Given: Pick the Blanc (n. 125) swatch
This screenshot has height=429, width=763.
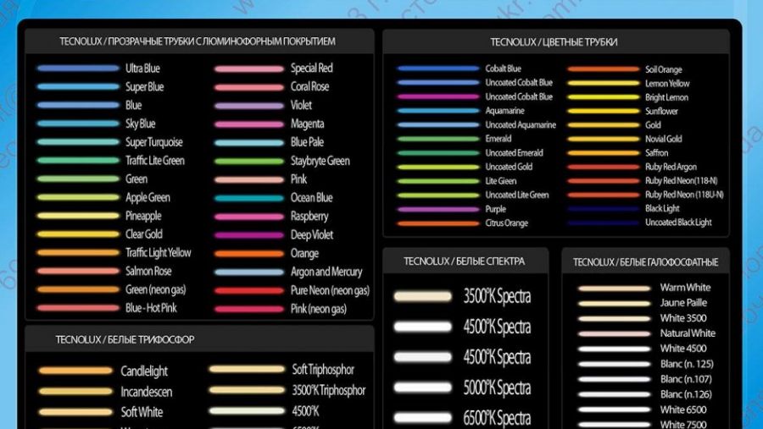Looking at the screenshot, I should [614, 364].
